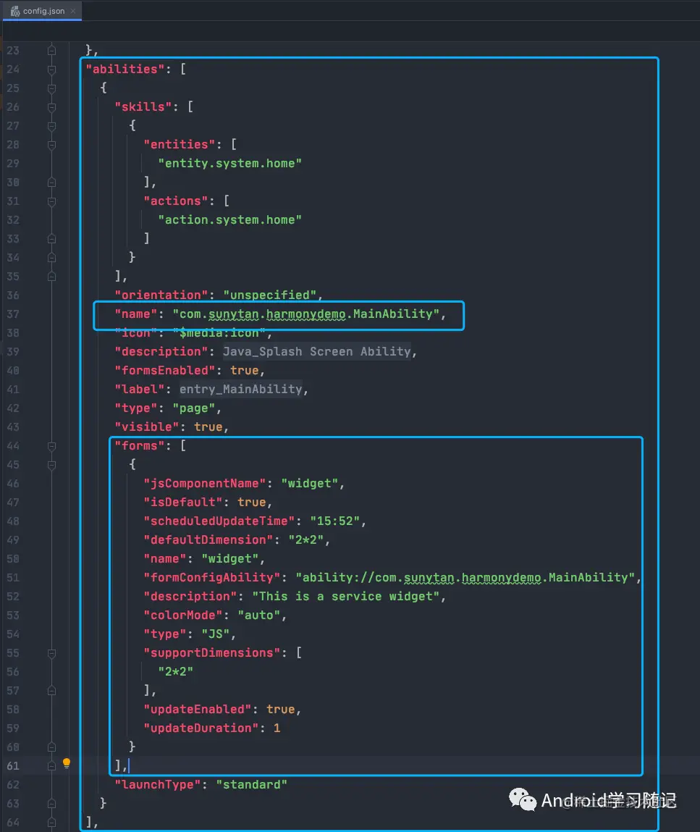Collapse the "skills" array fold marker
This screenshot has width=700, height=832.
coord(51,107)
